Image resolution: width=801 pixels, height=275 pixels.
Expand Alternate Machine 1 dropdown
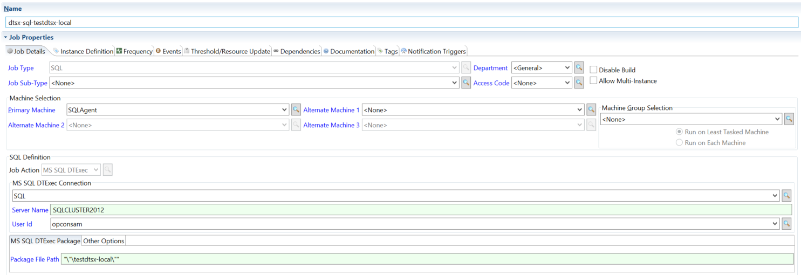580,110
